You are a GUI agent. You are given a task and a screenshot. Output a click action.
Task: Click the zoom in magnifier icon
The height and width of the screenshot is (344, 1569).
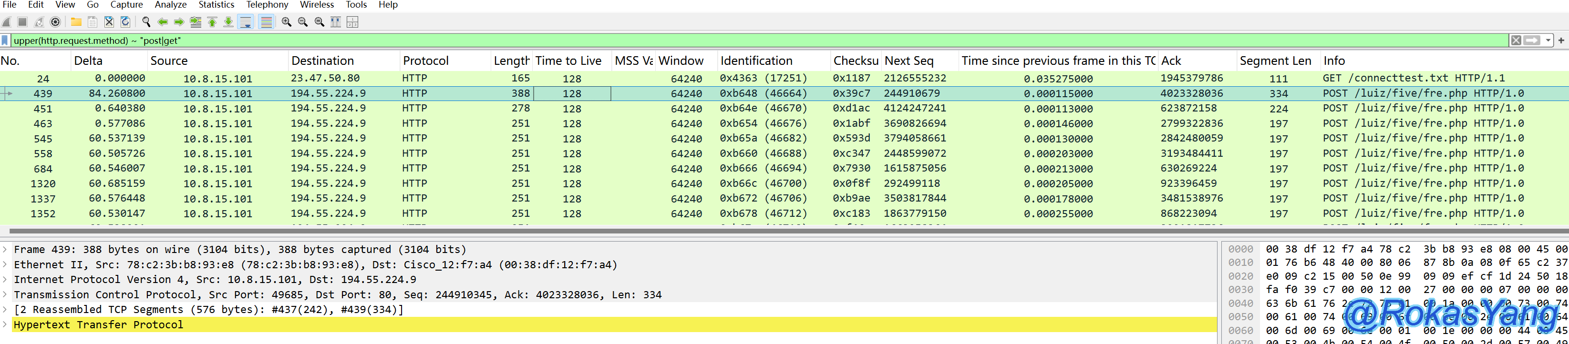(x=286, y=22)
